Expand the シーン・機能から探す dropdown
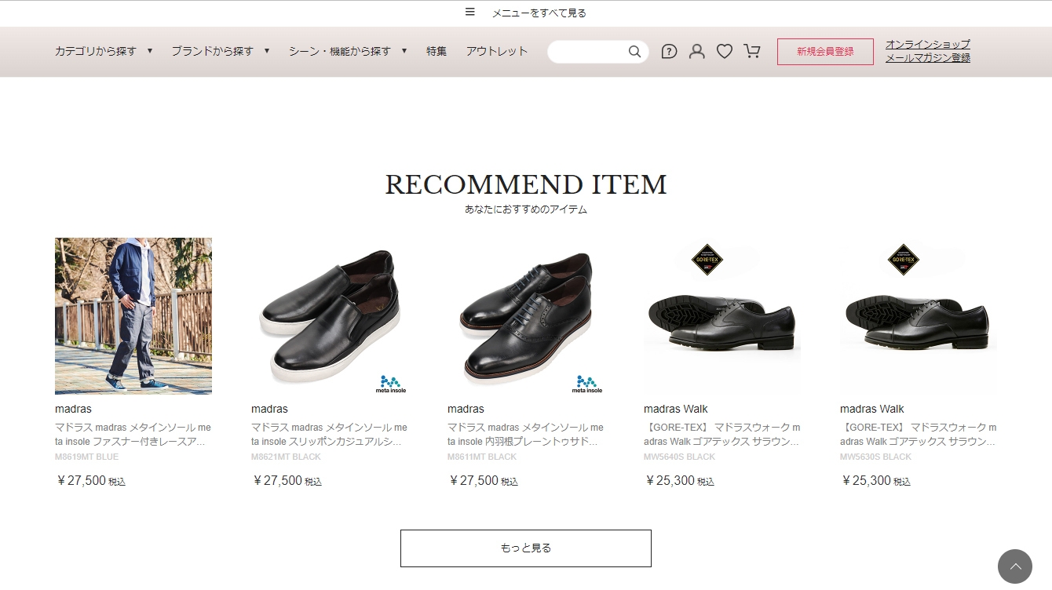 pos(348,51)
